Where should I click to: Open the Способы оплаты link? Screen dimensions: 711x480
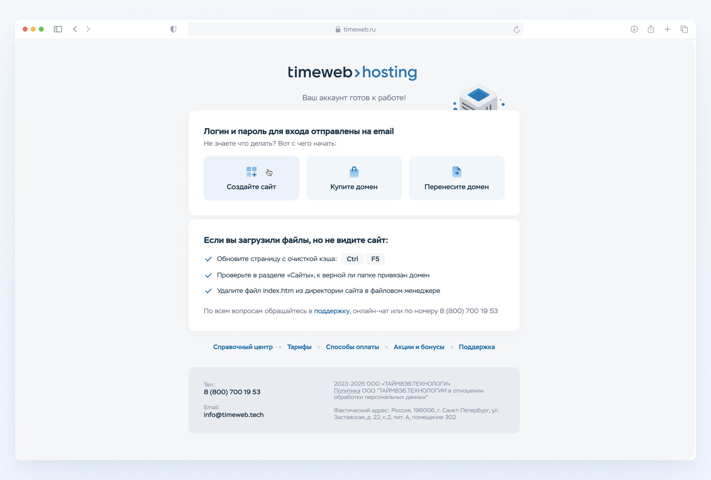[x=352, y=347]
